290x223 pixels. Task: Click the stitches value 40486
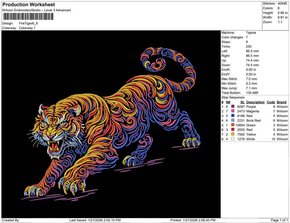click(282, 4)
